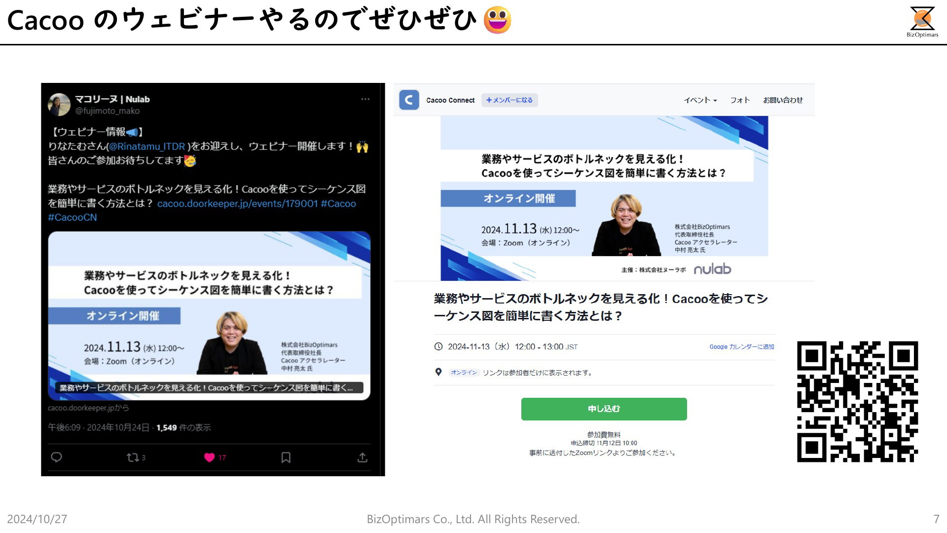Click the tweet share upload icon
This screenshot has height=533, width=947.
pos(362,457)
